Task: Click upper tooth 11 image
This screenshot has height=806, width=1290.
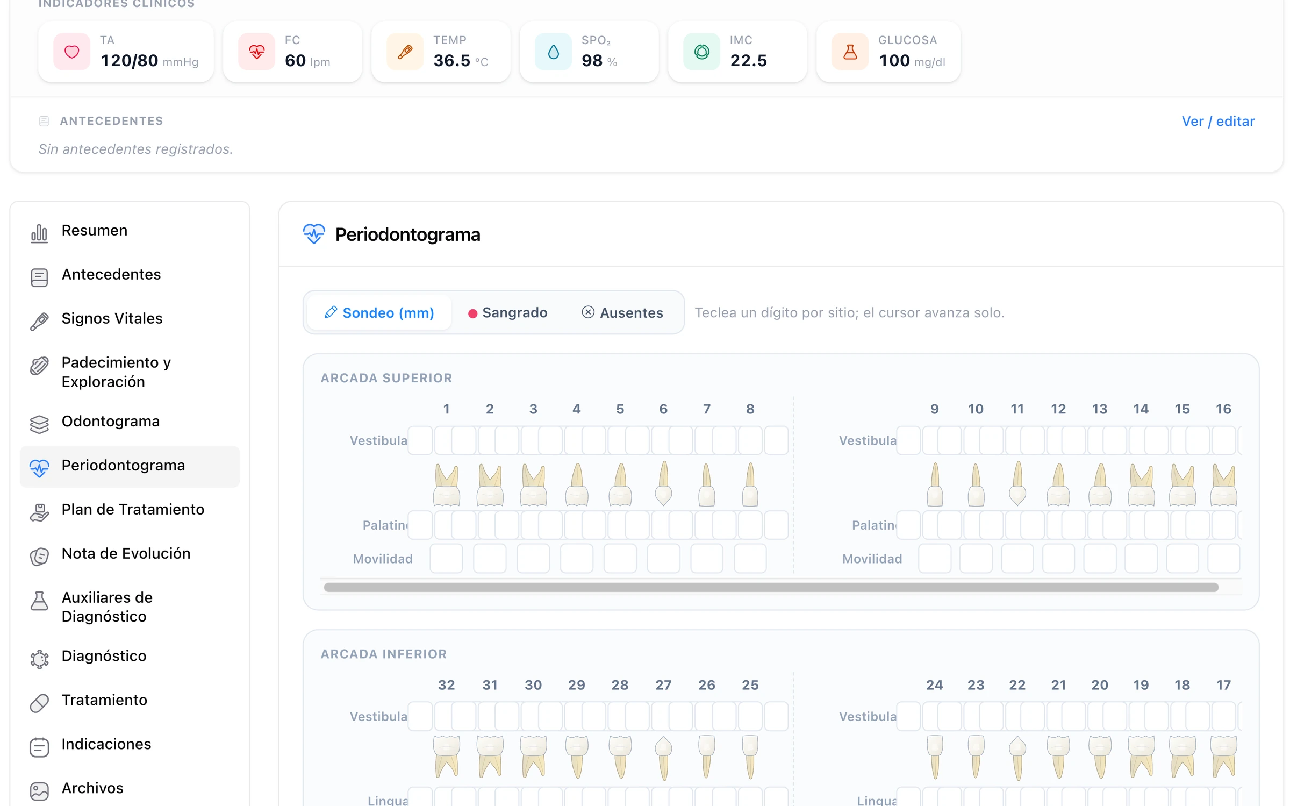Action: (1017, 483)
